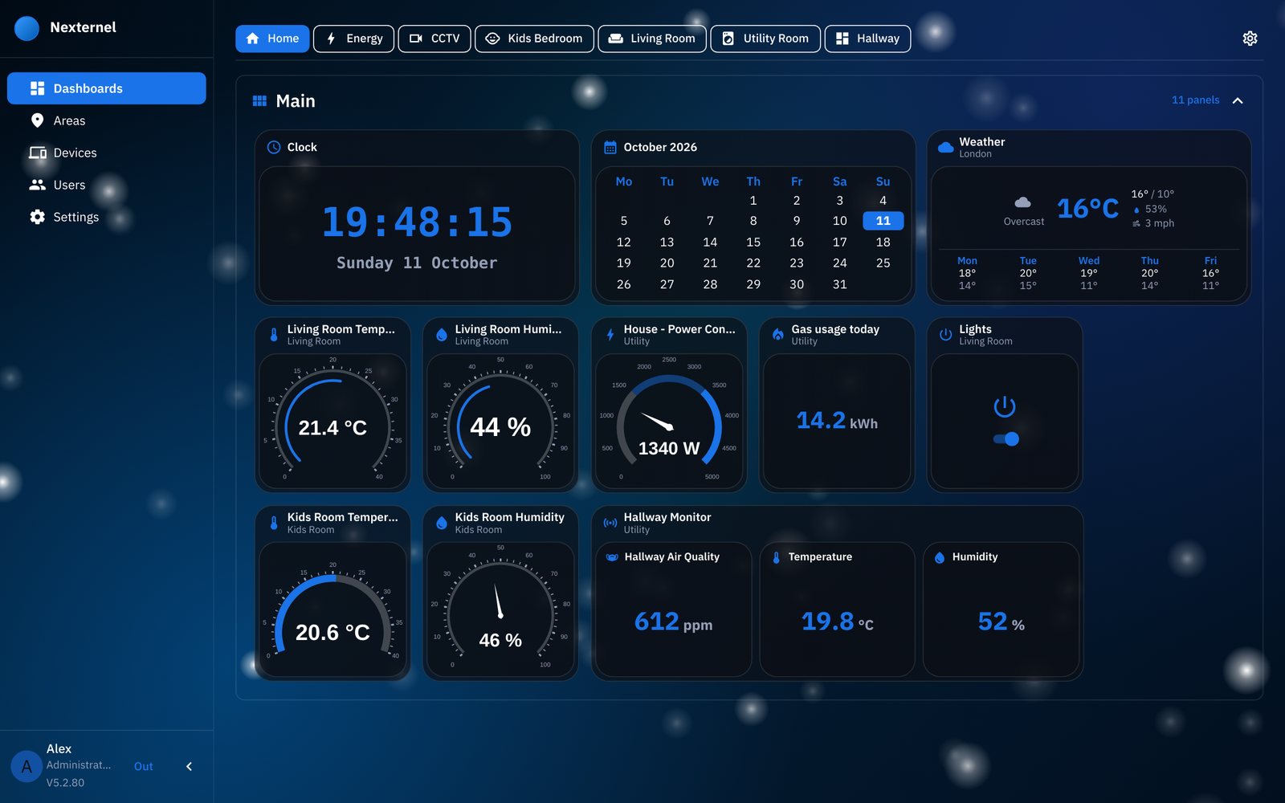Click Alex's user avatar
This screenshot has height=803, width=1285.
pos(27,766)
